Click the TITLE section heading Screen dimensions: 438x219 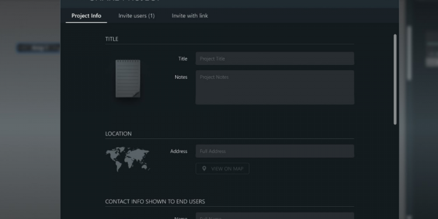point(112,39)
